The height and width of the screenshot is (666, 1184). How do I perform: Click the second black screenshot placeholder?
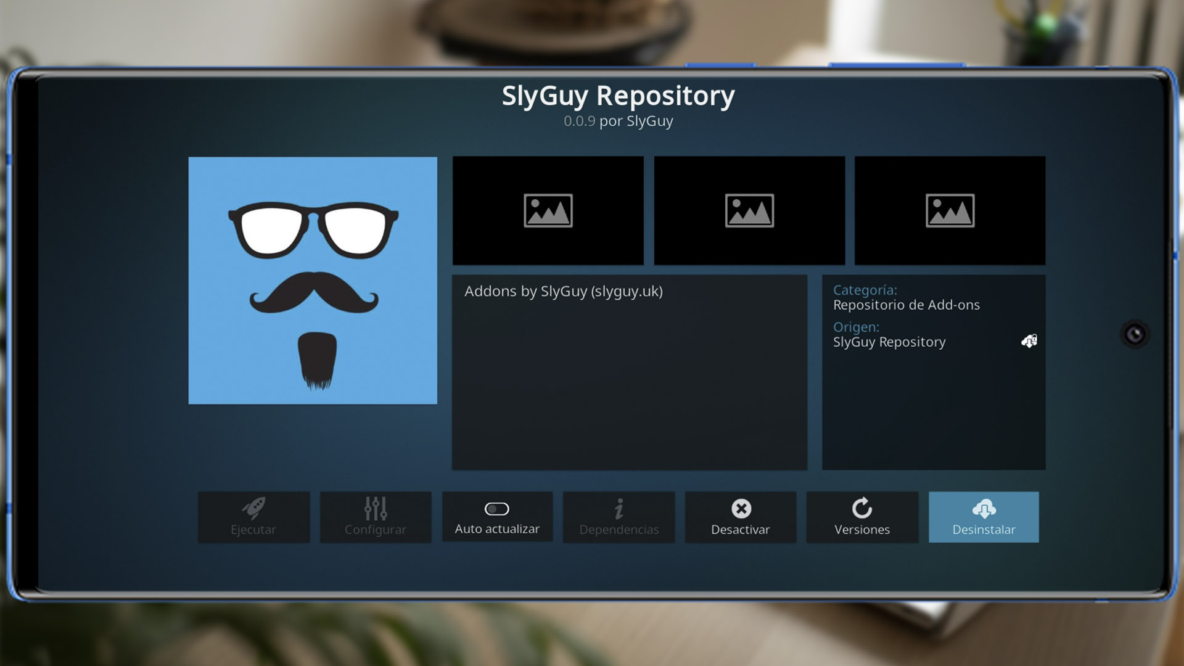749,210
